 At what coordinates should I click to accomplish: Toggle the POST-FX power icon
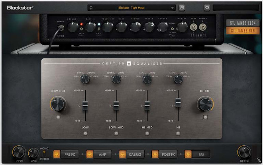[154, 153]
